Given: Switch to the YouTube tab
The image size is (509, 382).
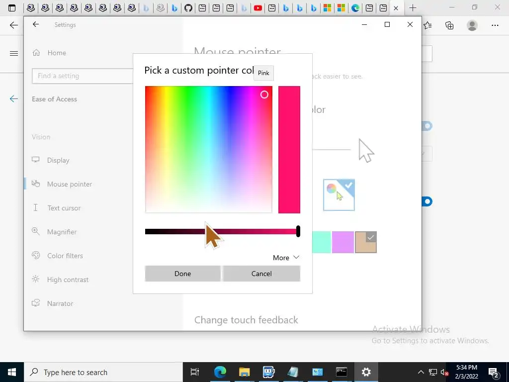Looking at the screenshot, I should [x=258, y=8].
